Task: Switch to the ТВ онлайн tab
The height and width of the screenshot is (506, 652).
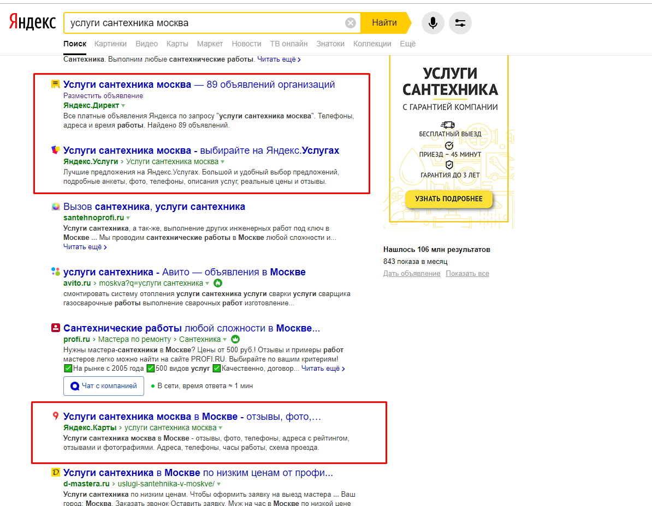Action: point(288,44)
